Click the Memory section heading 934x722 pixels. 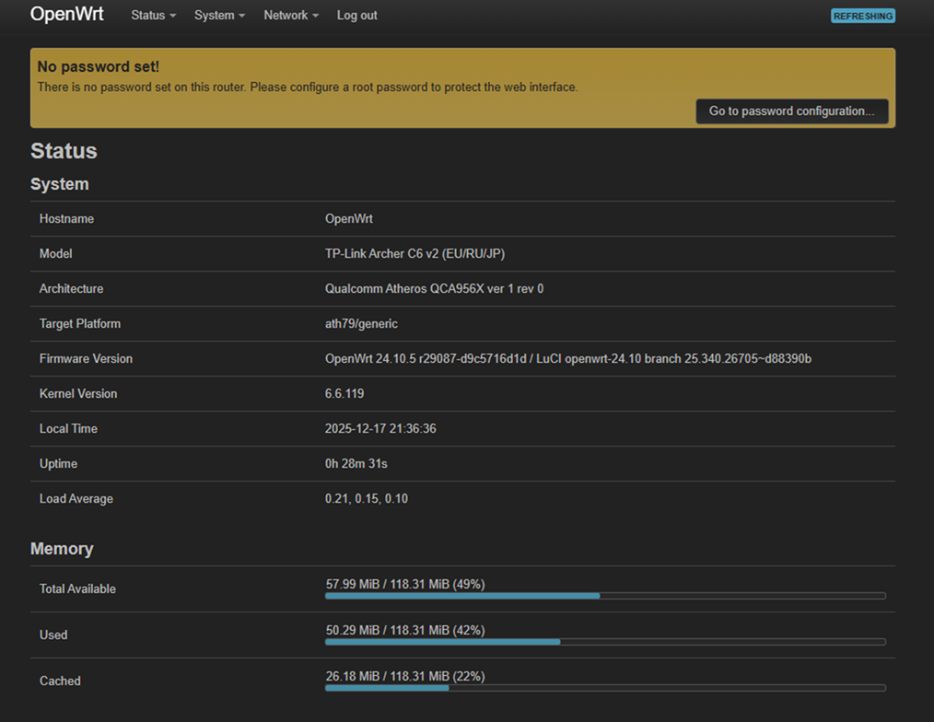pyautogui.click(x=62, y=549)
